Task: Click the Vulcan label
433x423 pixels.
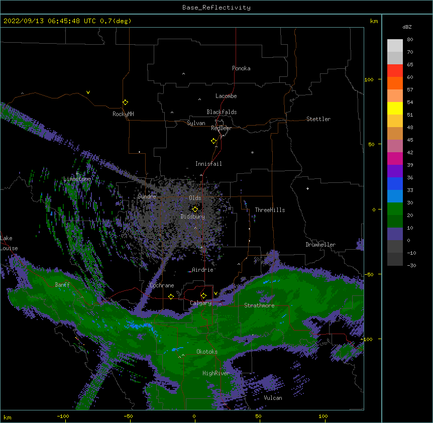Action: 273,398
